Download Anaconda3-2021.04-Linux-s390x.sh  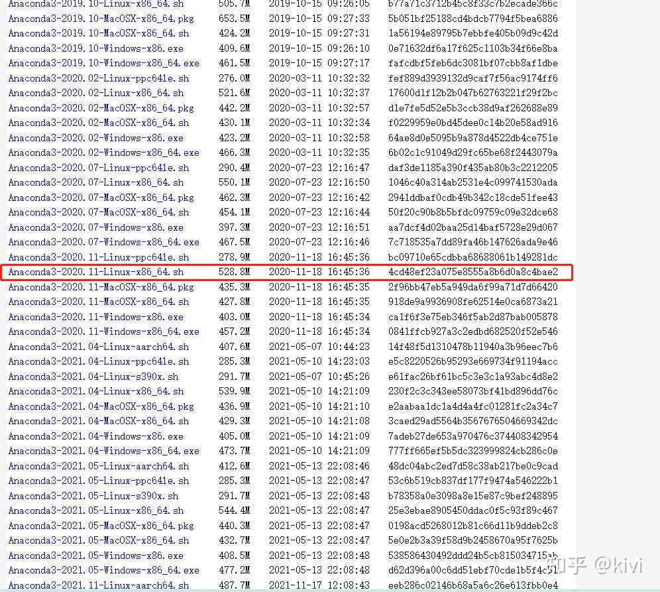(93, 377)
